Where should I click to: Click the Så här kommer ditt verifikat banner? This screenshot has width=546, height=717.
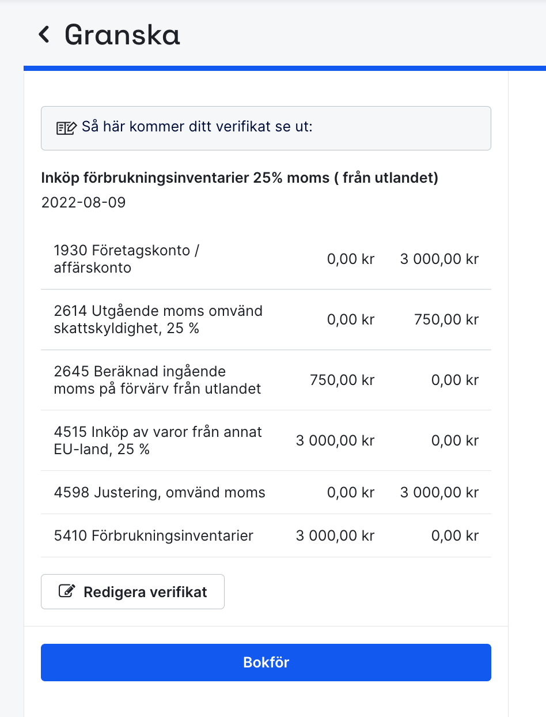pos(265,127)
